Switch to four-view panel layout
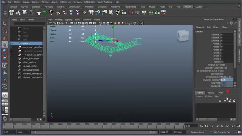This screenshot has width=242, height=136. [5, 102]
